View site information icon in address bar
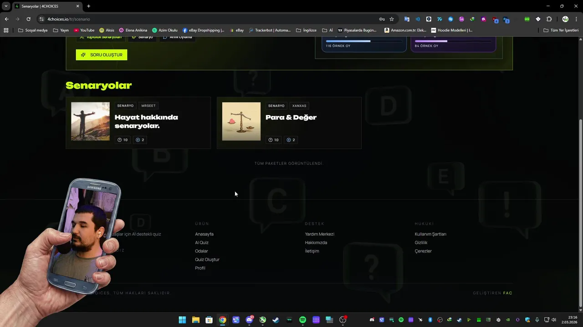 pos(41,19)
